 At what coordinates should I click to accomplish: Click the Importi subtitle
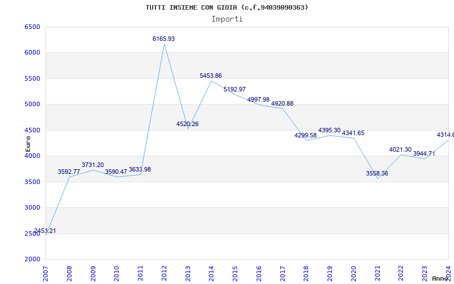tap(227, 19)
